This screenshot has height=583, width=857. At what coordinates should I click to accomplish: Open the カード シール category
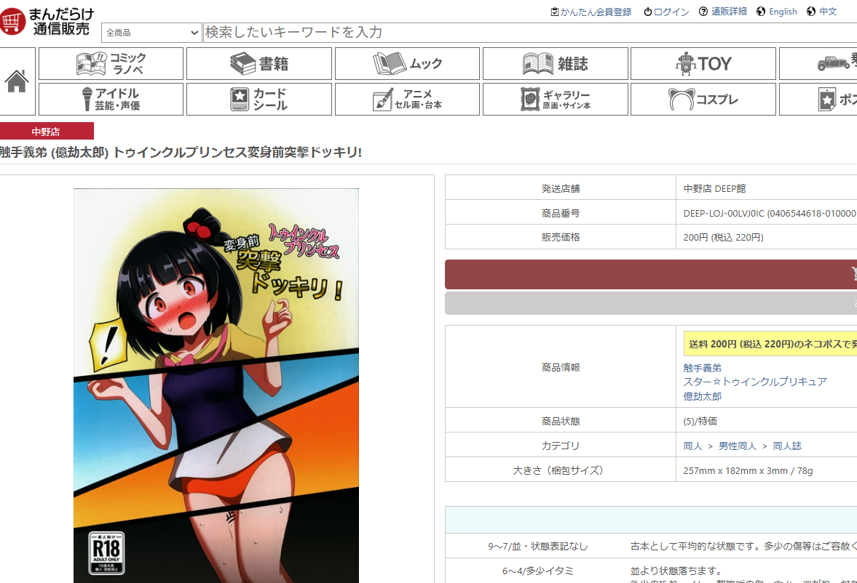258,99
